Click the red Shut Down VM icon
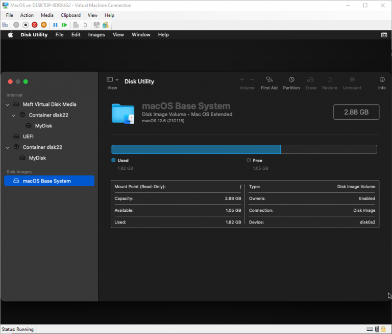 tap(34, 25)
